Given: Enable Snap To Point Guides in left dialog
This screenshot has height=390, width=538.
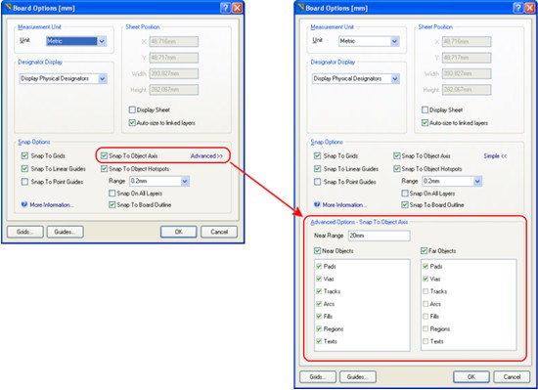Looking at the screenshot, I should coord(24,182).
